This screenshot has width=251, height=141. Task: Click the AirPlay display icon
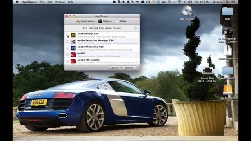coord(164,2)
